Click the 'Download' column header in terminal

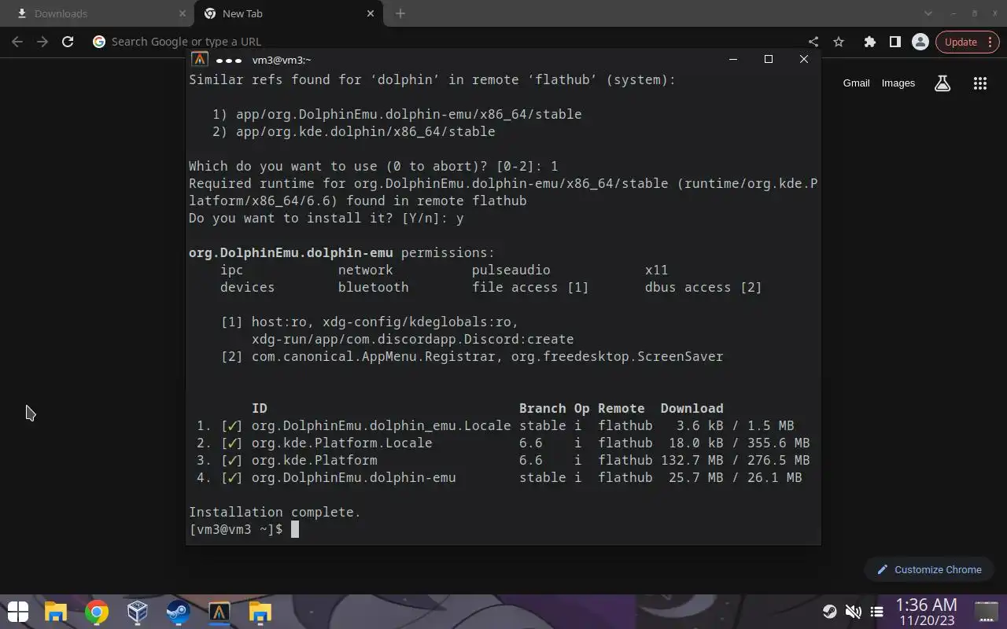tap(692, 408)
